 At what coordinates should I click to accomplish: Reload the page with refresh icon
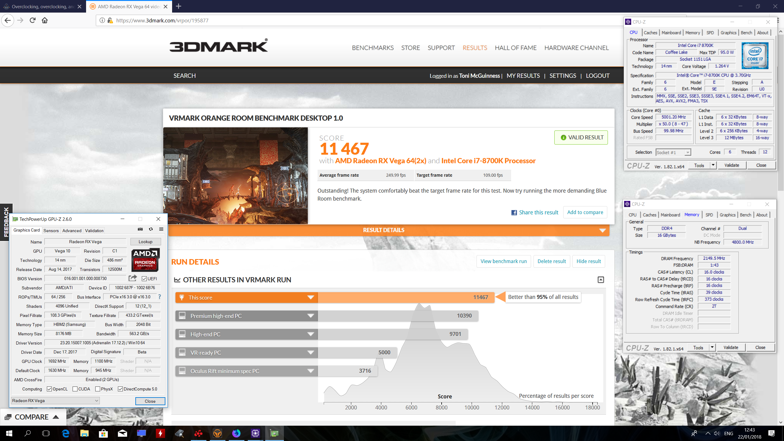click(32, 21)
